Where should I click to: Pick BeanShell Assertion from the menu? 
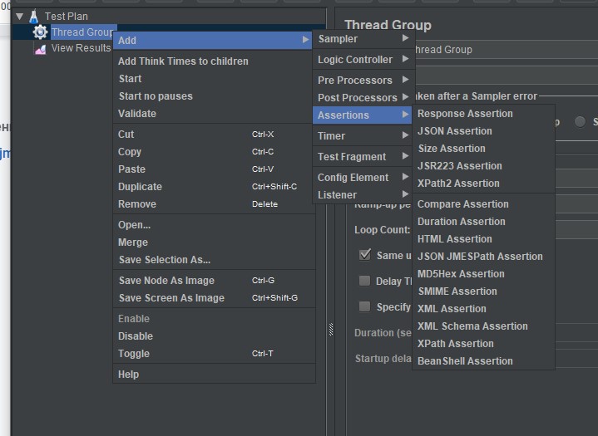click(x=465, y=361)
